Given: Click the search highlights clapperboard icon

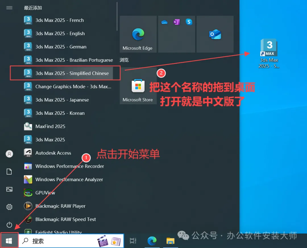Looking at the screenshot, I should [103, 241].
